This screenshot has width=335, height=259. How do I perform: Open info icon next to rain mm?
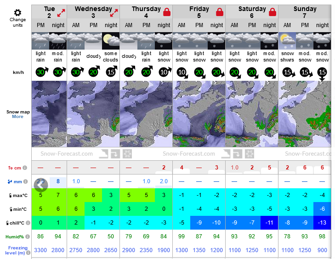click(x=25, y=181)
